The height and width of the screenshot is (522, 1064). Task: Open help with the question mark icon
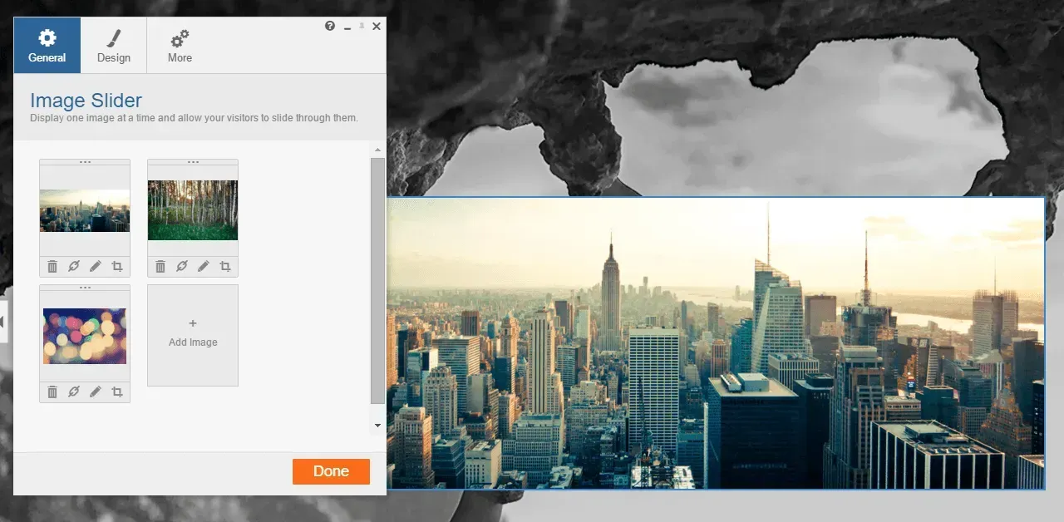pyautogui.click(x=330, y=27)
